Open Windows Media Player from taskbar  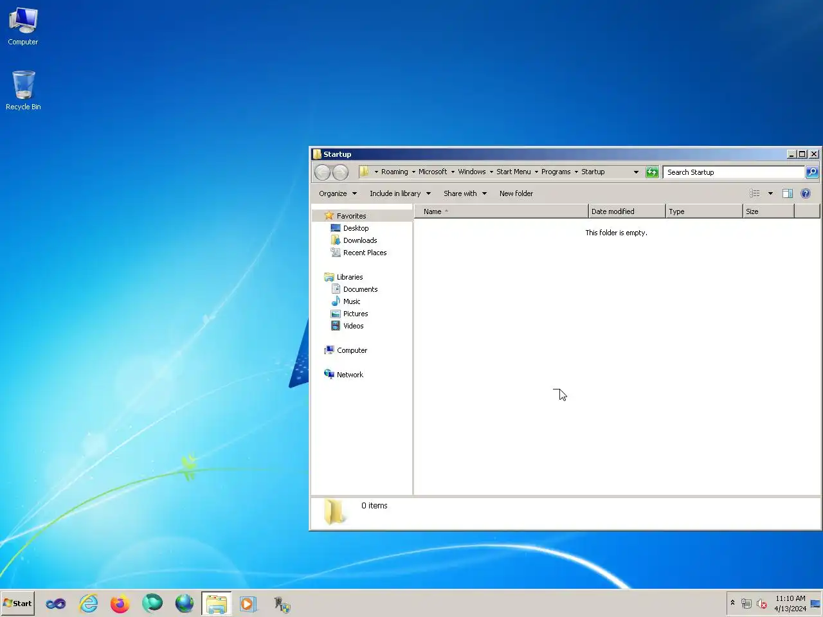click(x=248, y=604)
